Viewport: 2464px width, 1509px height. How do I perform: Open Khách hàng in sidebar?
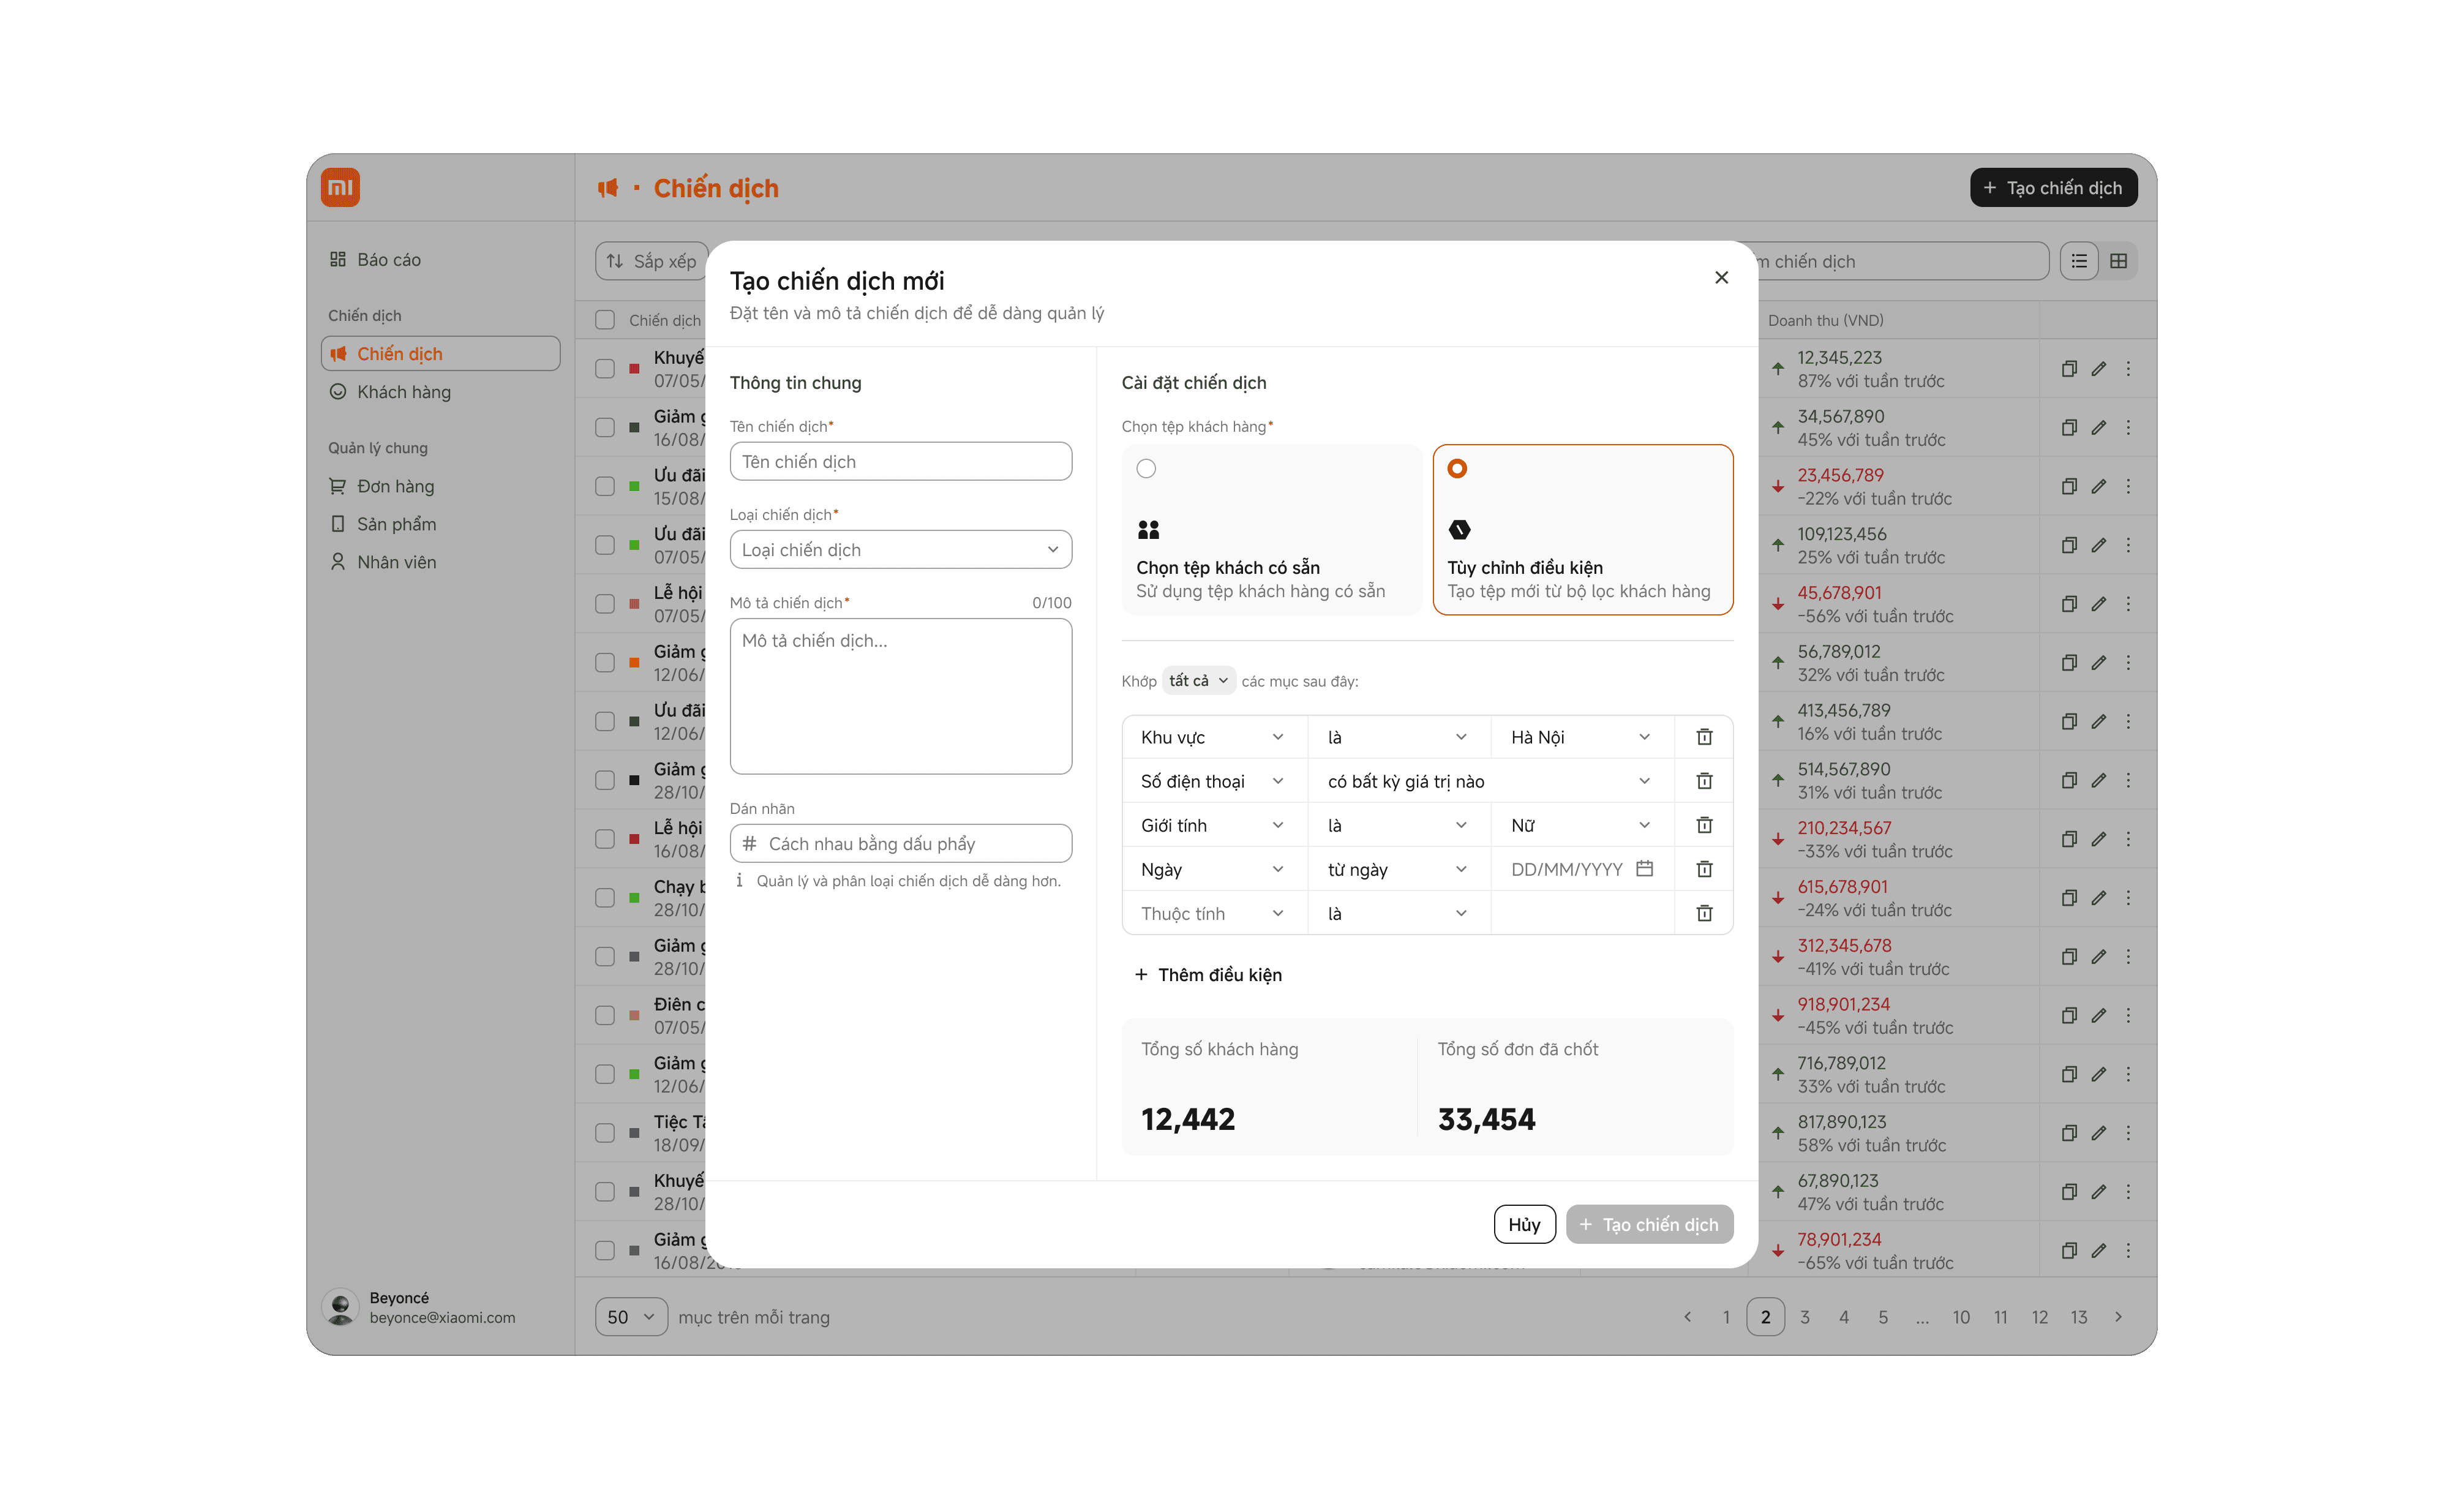pyautogui.click(x=404, y=392)
